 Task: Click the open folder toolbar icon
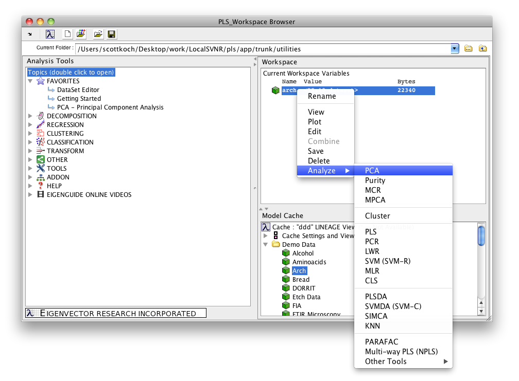(x=98, y=34)
